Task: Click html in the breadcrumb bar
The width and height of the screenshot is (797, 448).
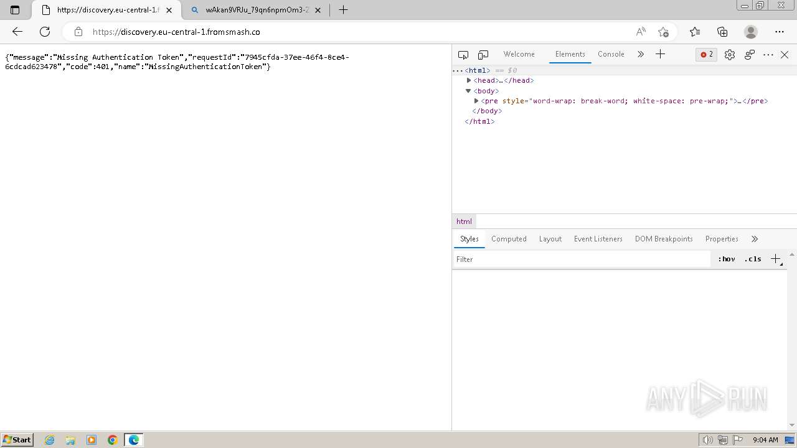Action: coord(464,222)
